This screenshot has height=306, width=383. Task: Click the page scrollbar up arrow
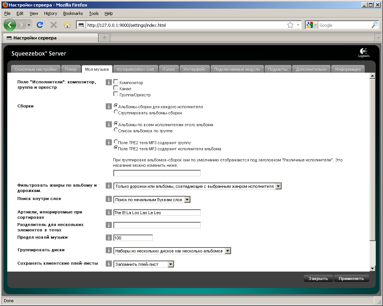click(372, 76)
